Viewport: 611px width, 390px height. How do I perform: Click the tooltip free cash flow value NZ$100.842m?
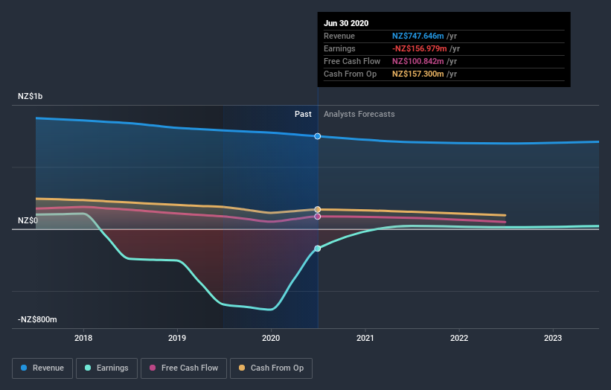pos(418,61)
